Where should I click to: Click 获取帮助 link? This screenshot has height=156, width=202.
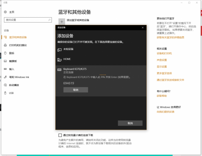pos(162,96)
